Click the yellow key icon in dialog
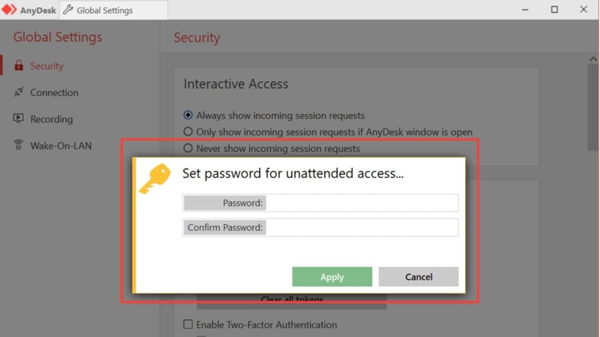 155,178
